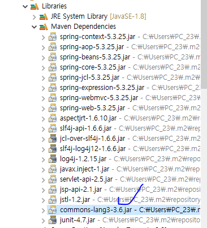Click the jcl-over-slf4j jar icon
The image size is (207, 228).
click(x=53, y=139)
